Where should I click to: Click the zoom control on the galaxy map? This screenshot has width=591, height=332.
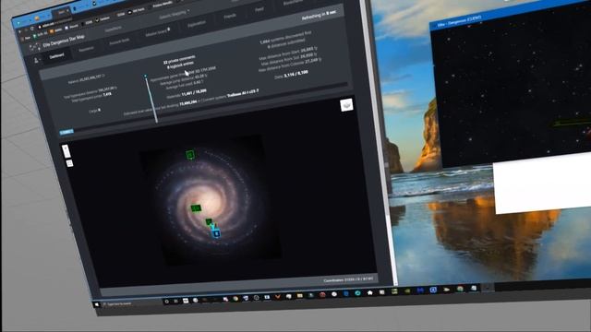[66, 151]
